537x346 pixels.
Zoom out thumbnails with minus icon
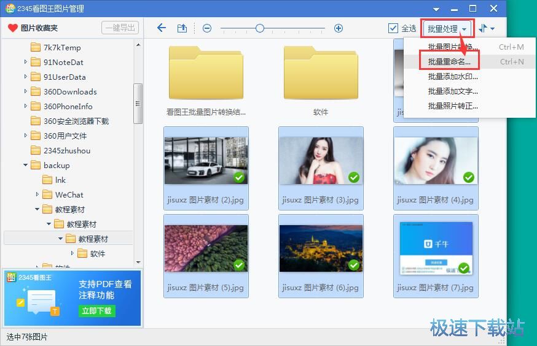pos(207,28)
